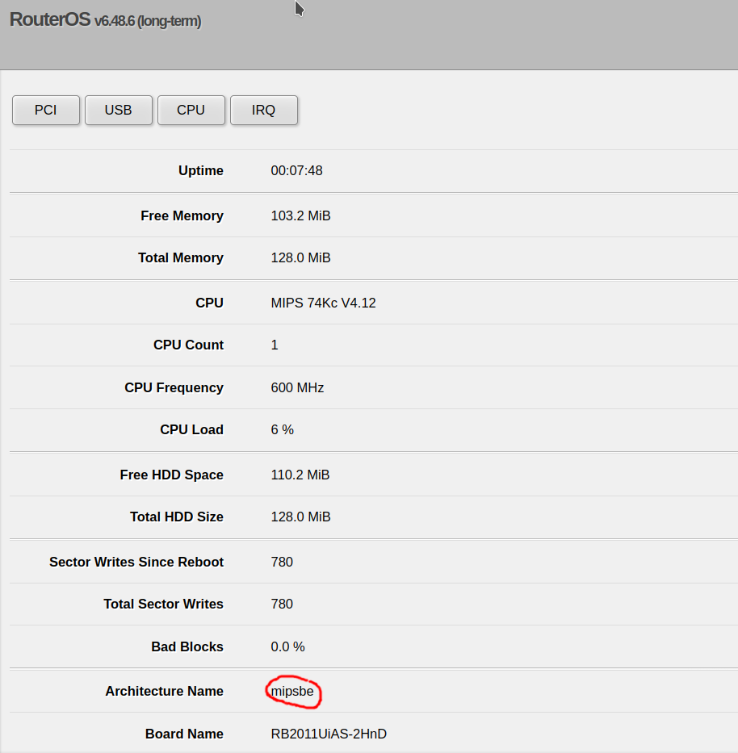
Task: Click the CPU Load label
Action: tap(191, 429)
